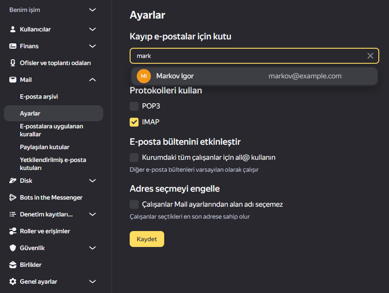Expand the Kullanıcılar section chevron
This screenshot has width=389, height=293.
[92, 29]
